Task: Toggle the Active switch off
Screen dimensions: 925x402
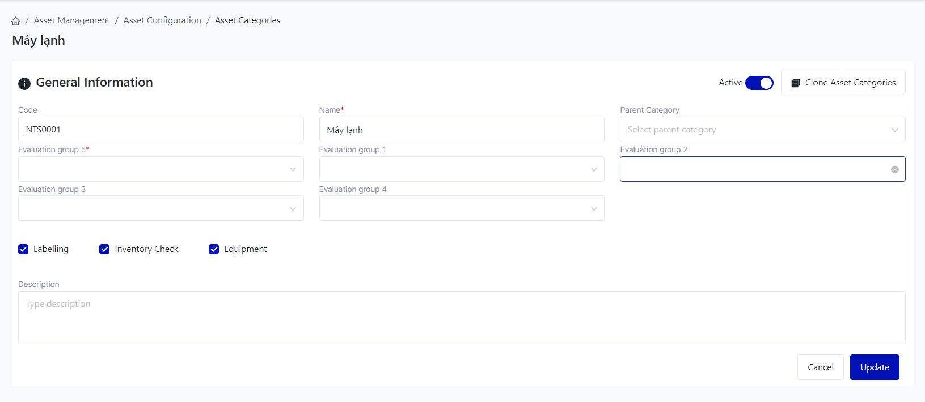Action: point(759,83)
